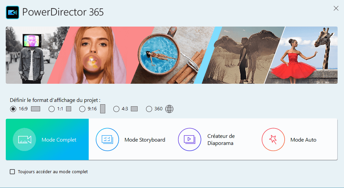The width and height of the screenshot is (344, 188).
Task: Select the 9:16 aspect ratio radio button
Action: [82, 109]
